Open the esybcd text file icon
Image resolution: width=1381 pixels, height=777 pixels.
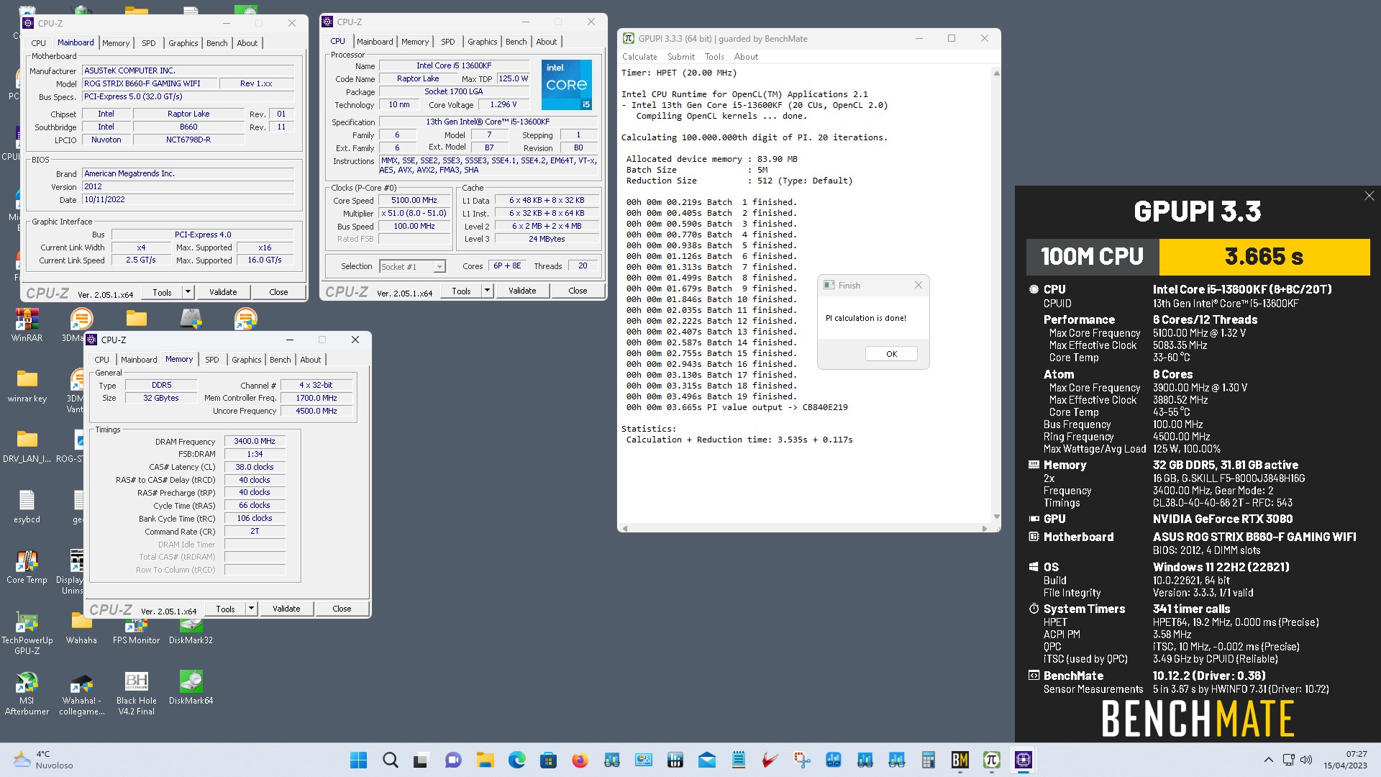27,506
